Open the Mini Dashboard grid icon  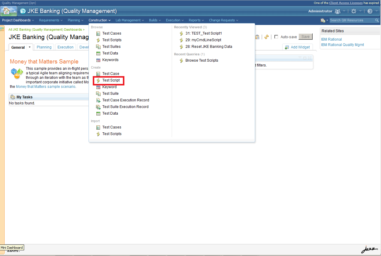(2, 29)
